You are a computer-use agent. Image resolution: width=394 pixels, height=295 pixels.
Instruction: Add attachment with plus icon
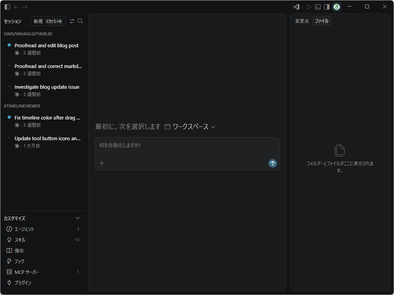pos(102,163)
